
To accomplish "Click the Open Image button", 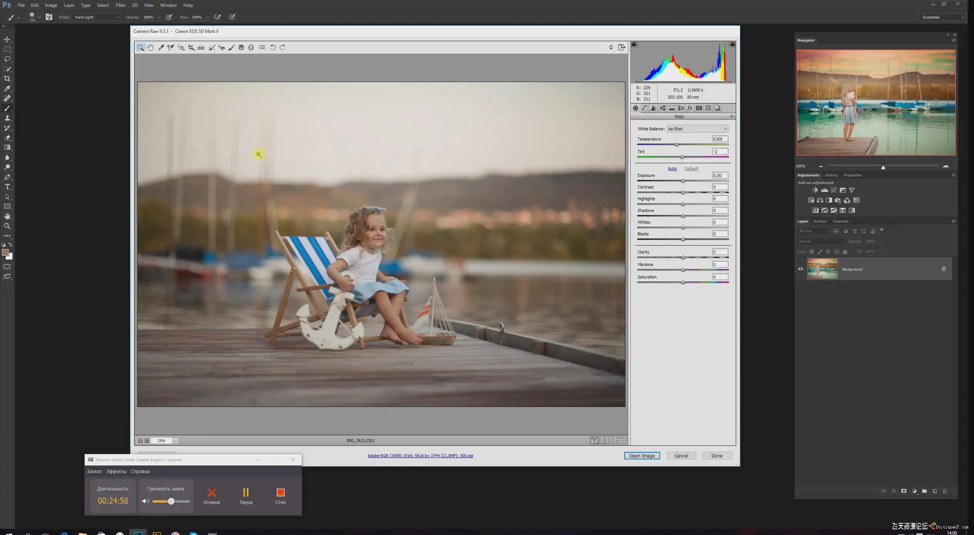I will 642,456.
